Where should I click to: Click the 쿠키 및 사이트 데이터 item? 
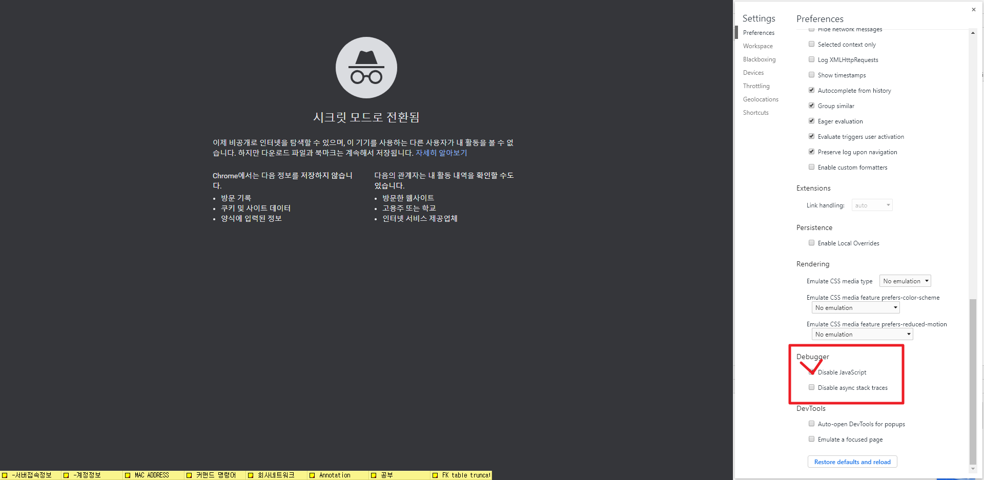[256, 208]
